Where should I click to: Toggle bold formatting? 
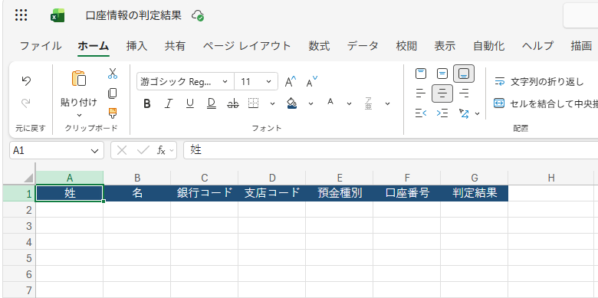(x=147, y=103)
